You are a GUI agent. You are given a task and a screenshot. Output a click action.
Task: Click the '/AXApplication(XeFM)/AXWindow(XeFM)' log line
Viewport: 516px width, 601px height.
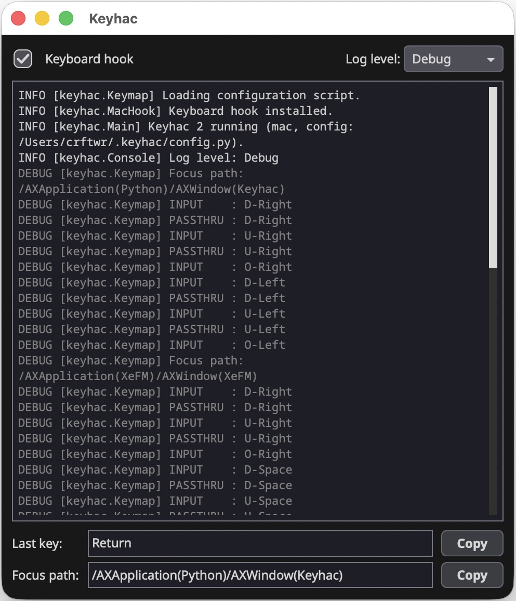(138, 376)
